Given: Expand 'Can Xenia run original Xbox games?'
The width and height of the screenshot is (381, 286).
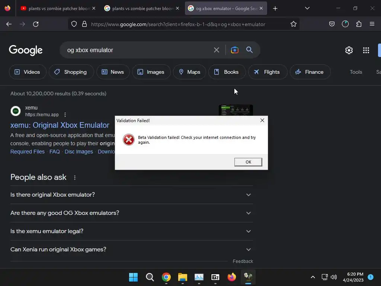Looking at the screenshot, I should [x=131, y=249].
